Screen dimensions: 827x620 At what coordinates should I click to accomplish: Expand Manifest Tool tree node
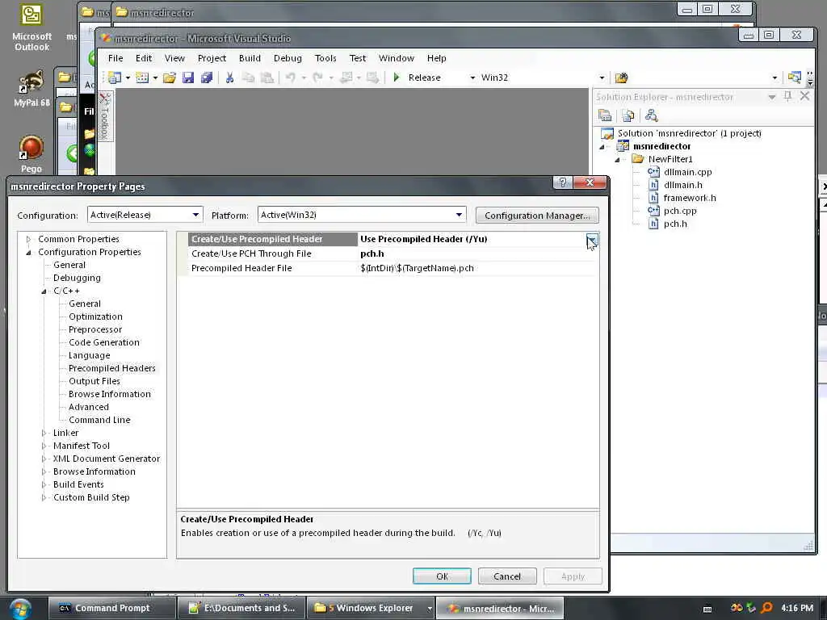click(44, 446)
